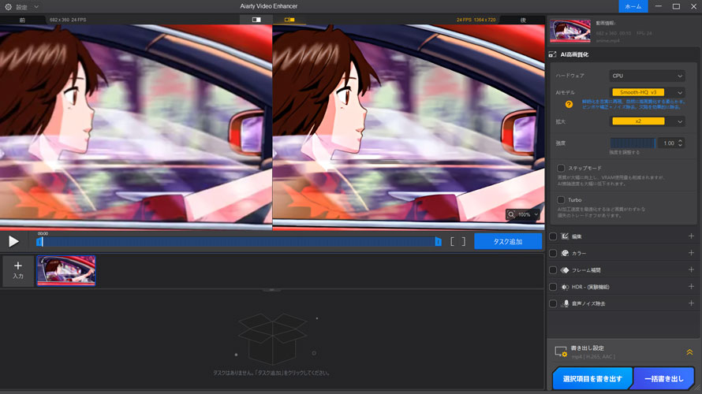Click the 音声ノイズ除去 microphone icon

pyautogui.click(x=565, y=303)
